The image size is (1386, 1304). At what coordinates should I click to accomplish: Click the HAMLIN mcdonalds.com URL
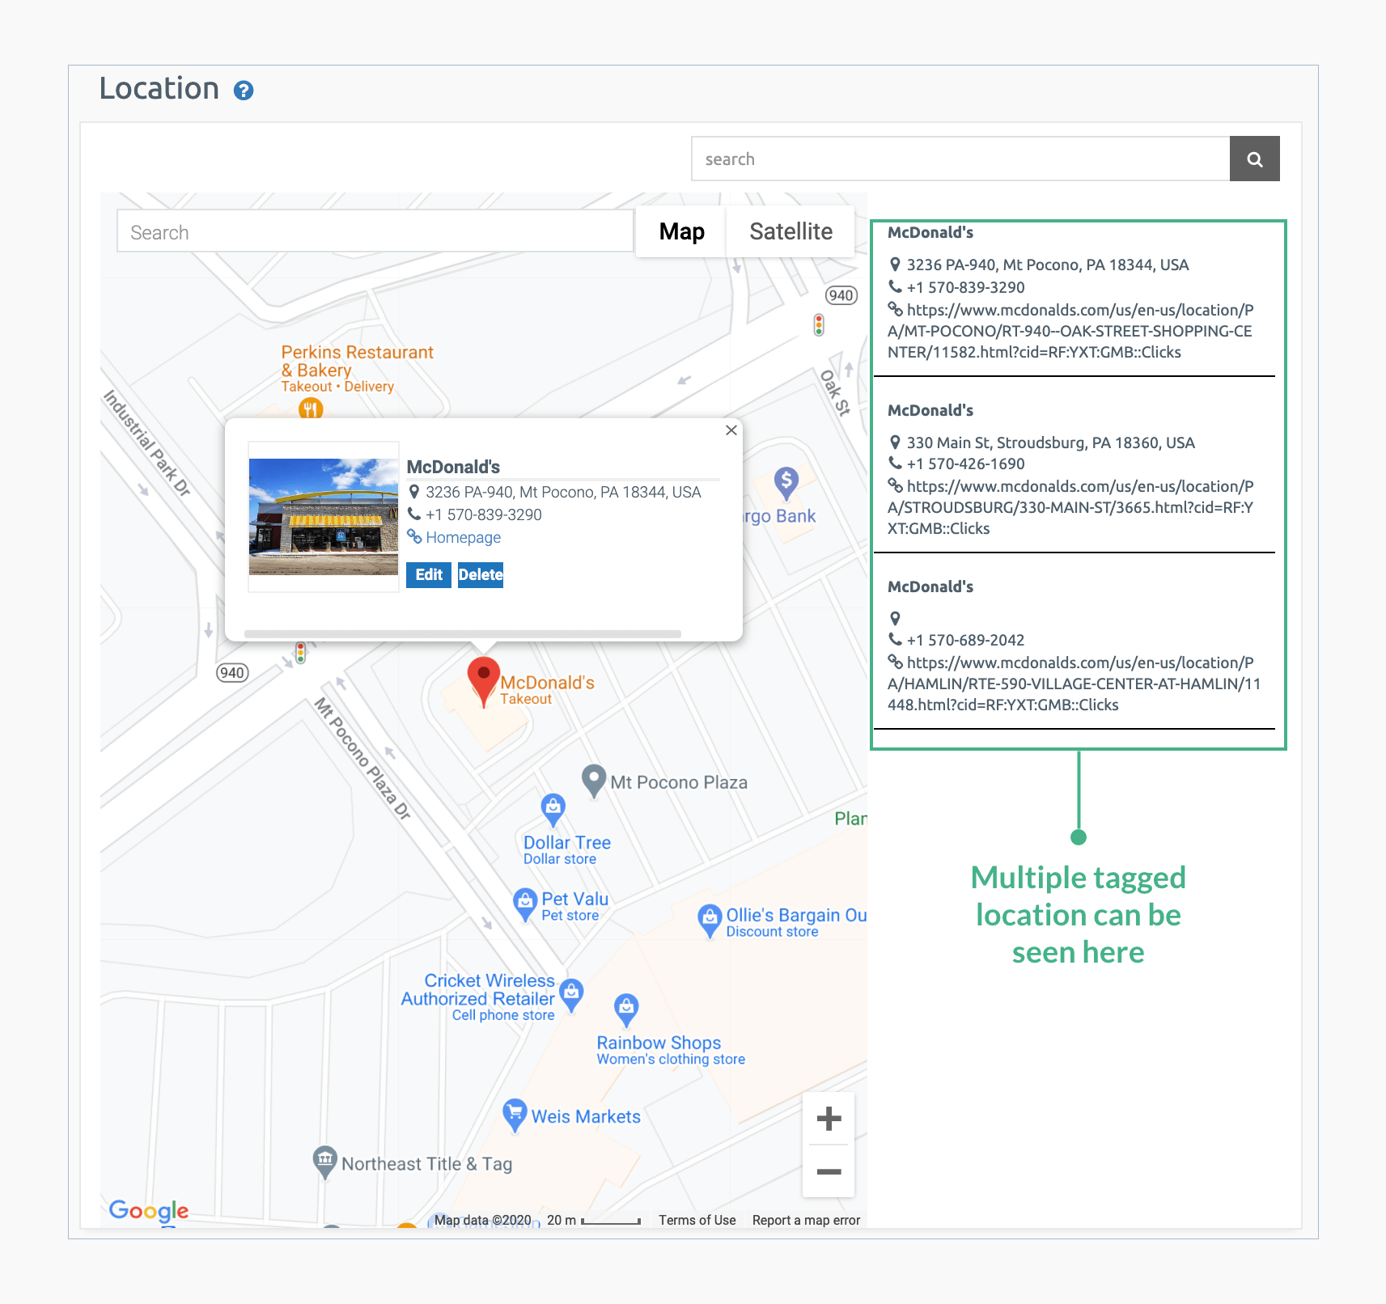[x=1074, y=684]
